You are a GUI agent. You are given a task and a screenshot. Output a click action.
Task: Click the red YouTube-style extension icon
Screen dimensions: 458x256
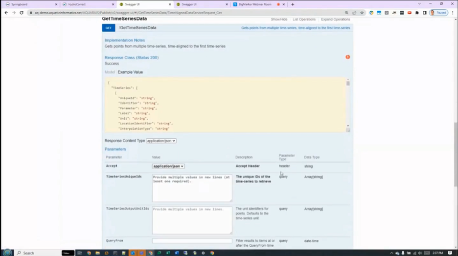(x=410, y=13)
